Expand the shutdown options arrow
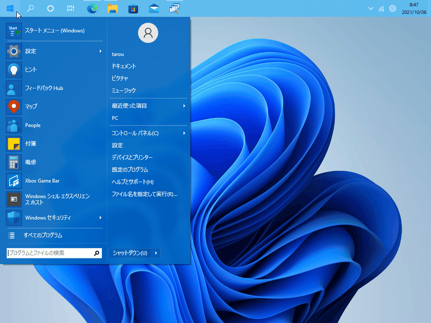Viewport: 431px width, 323px height. [156, 253]
